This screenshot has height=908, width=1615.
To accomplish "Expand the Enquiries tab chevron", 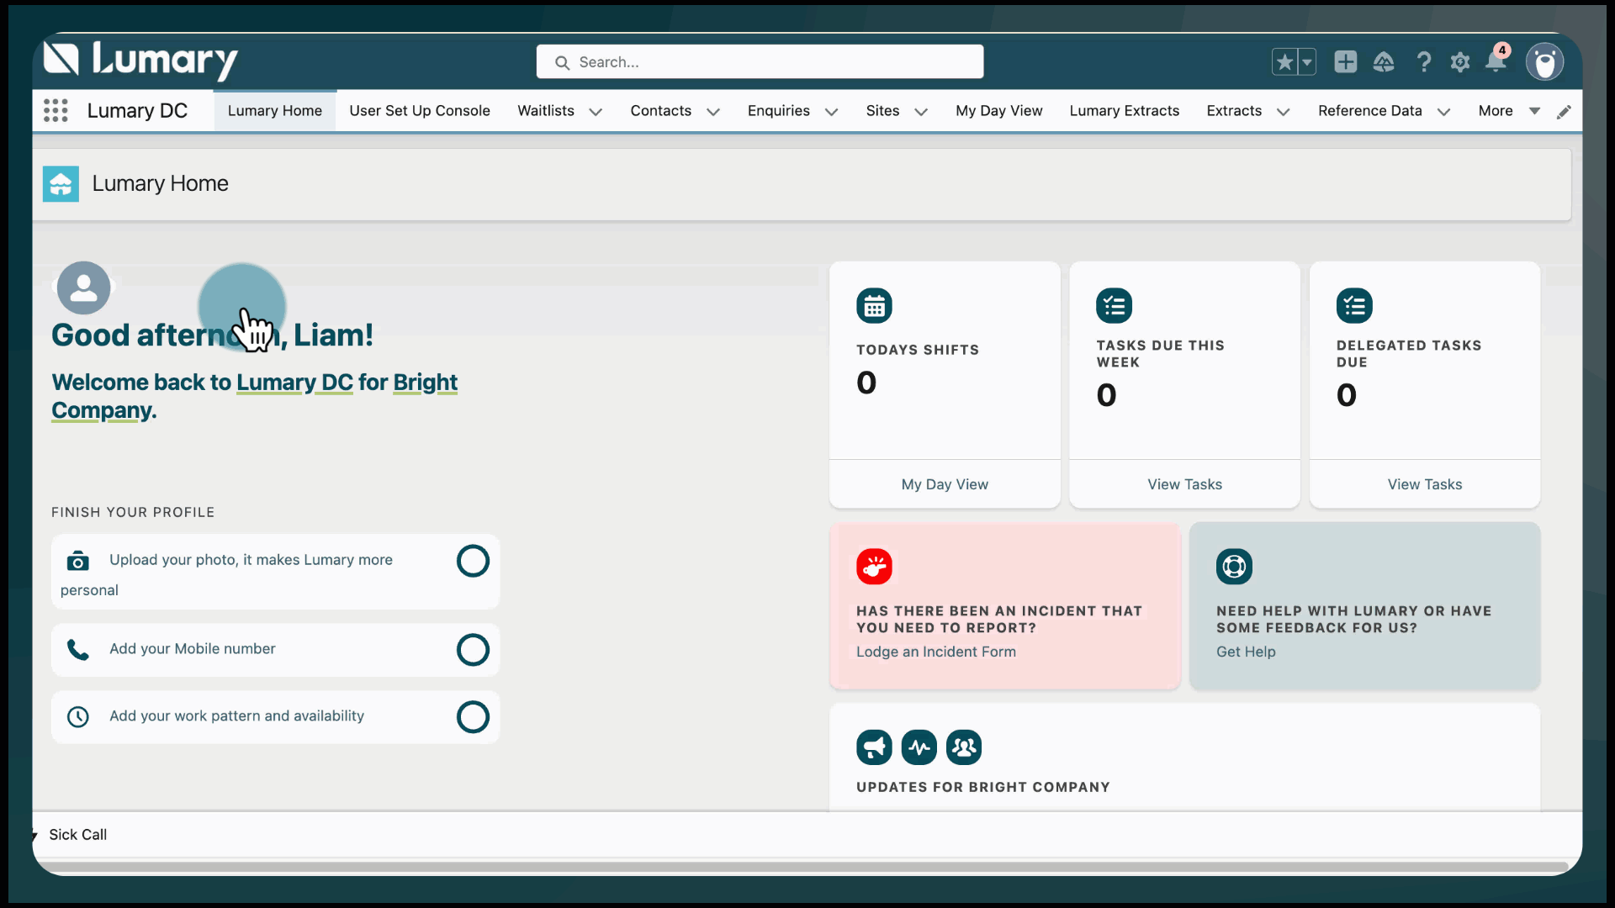I will coord(832,112).
